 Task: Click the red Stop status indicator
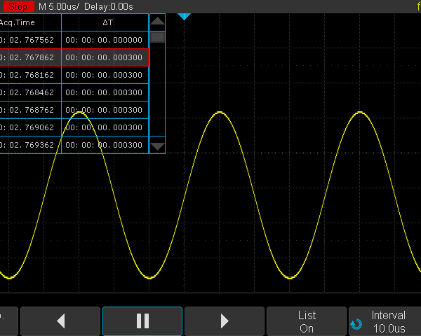[18, 6]
